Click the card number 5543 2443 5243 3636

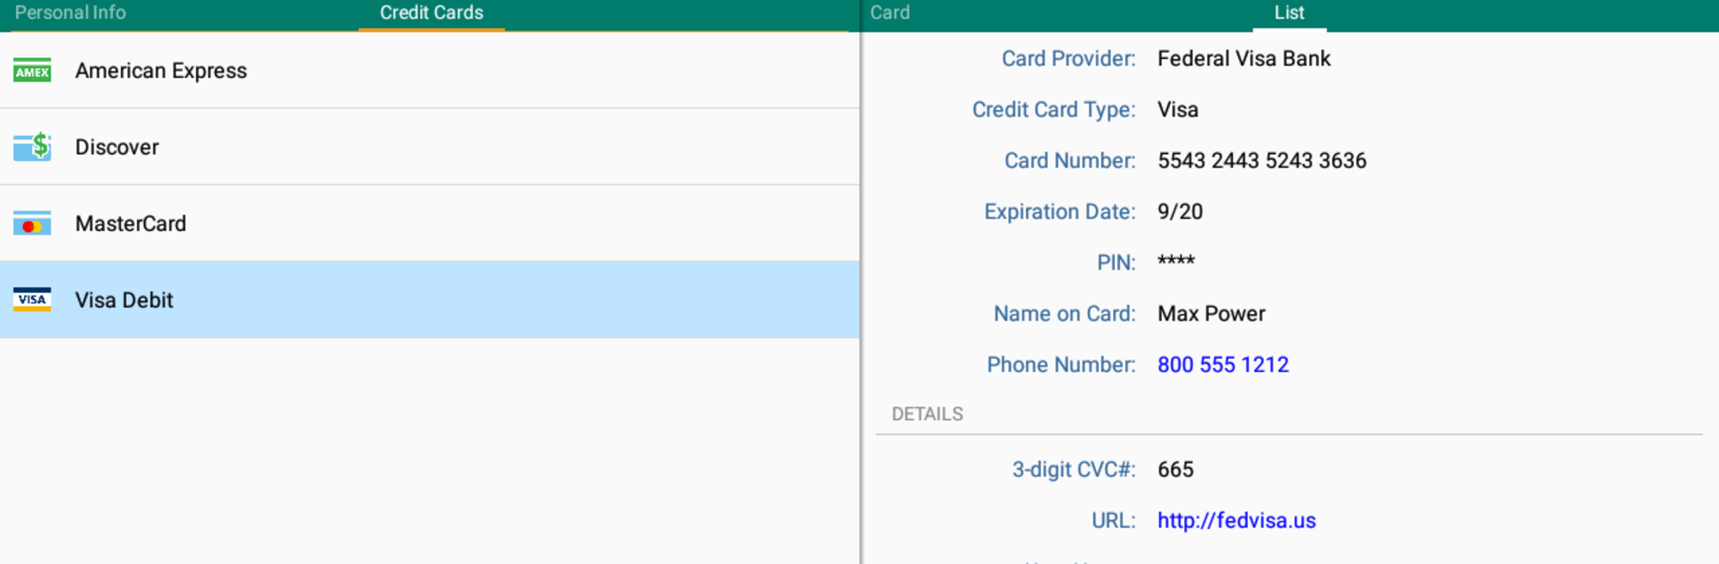[1261, 160]
